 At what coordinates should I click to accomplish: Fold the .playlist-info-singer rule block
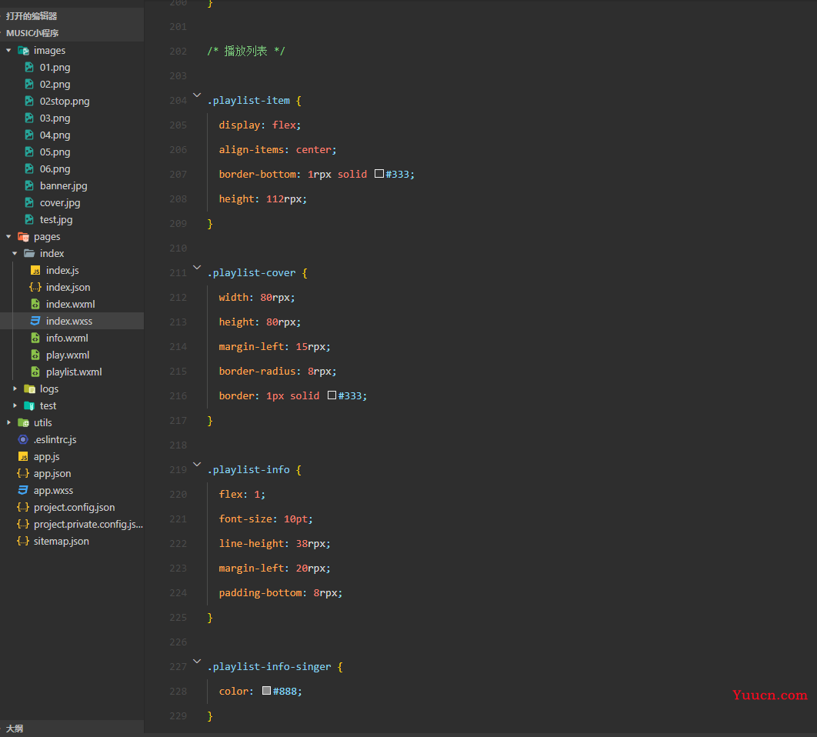click(197, 662)
